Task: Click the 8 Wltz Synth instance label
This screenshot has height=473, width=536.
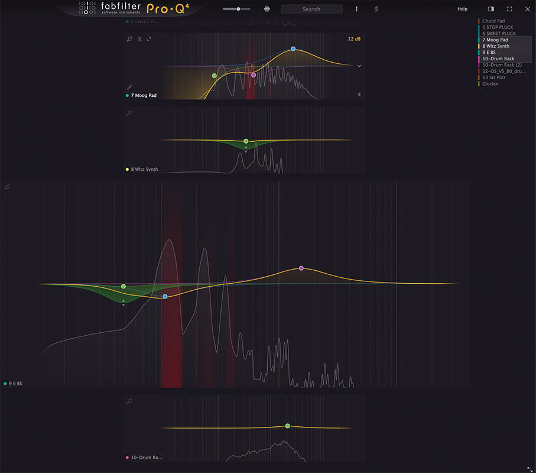Action: [x=144, y=169]
